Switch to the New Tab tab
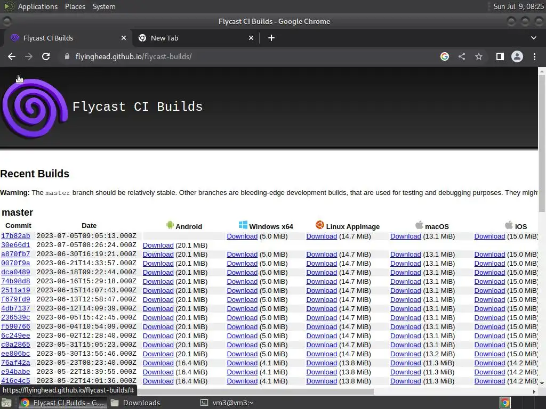This screenshot has width=546, height=409. pyautogui.click(x=196, y=38)
